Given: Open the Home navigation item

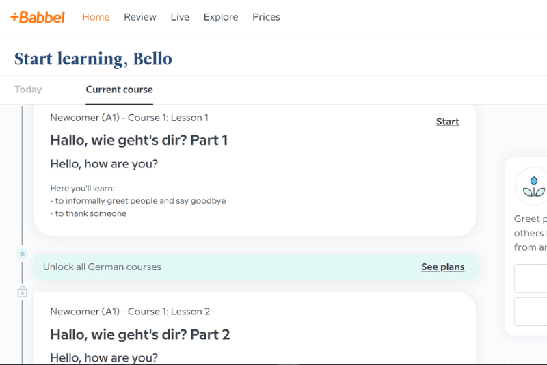Looking at the screenshot, I should click(96, 17).
